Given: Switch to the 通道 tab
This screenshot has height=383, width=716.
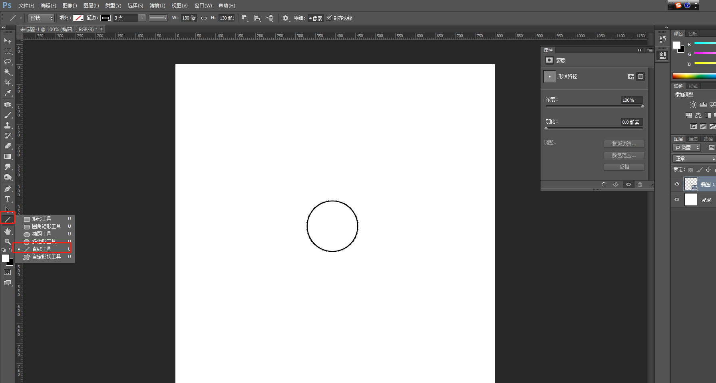Looking at the screenshot, I should coord(693,139).
